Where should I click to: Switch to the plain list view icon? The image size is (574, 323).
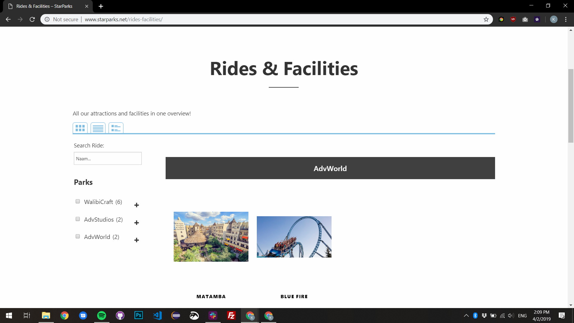point(98,128)
